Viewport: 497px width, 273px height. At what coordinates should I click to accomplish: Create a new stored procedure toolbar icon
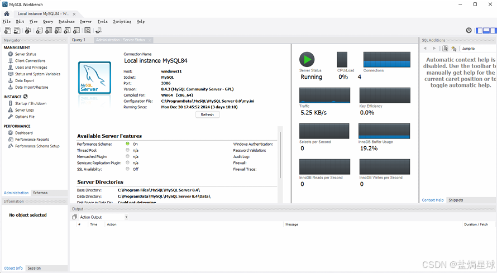point(67,30)
